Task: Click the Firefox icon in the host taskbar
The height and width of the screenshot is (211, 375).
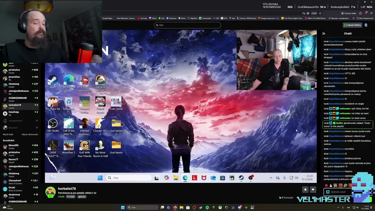Action: coord(175,207)
